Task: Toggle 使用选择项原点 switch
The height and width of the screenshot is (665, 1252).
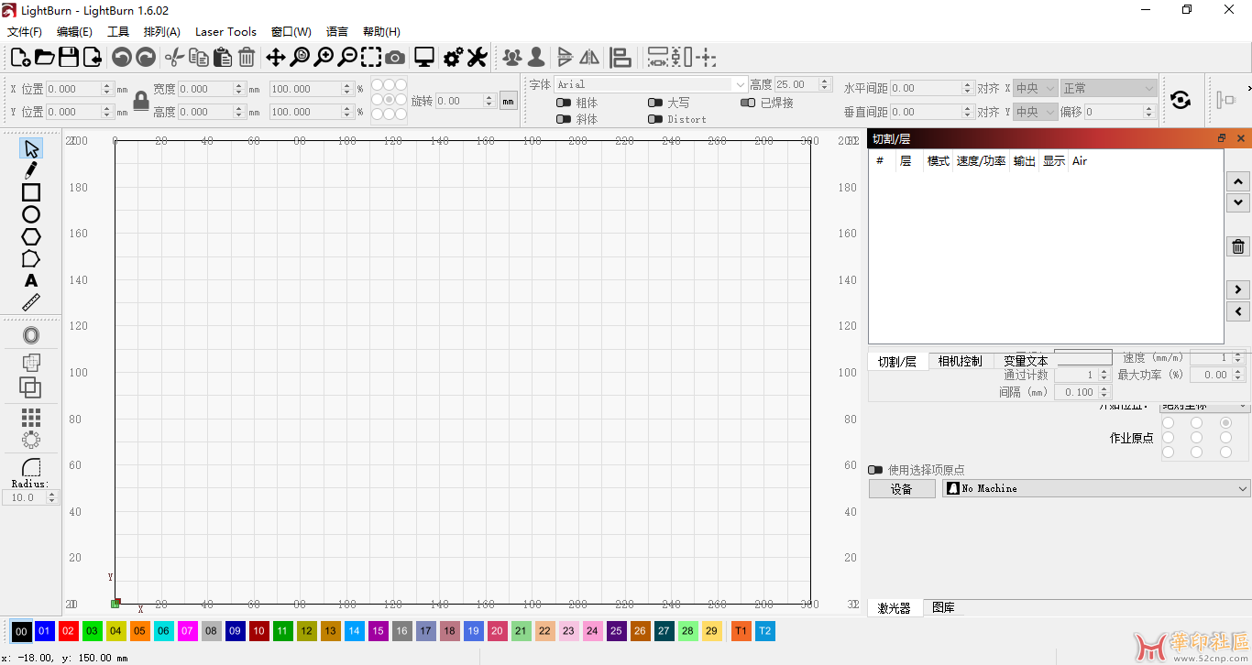Action: pyautogui.click(x=875, y=470)
